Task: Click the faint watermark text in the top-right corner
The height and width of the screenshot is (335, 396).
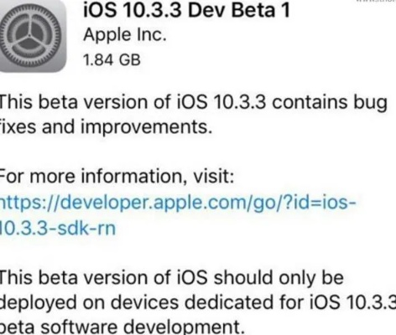Action: [376, 2]
